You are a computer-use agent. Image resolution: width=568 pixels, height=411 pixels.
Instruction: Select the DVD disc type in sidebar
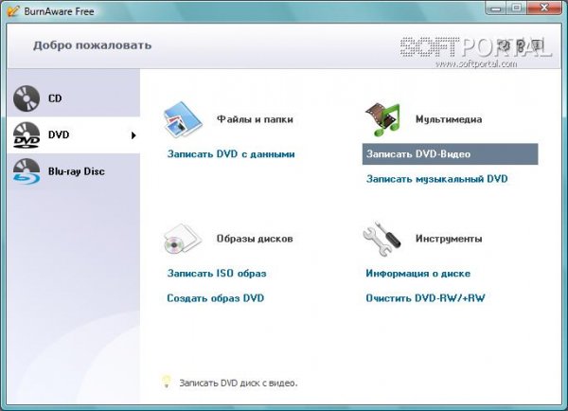coord(73,134)
